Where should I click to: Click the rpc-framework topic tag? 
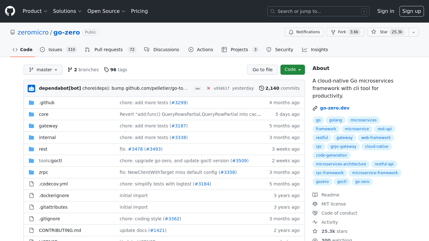click(x=330, y=173)
